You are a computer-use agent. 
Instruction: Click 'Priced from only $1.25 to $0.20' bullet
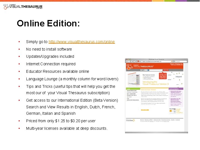61,121
